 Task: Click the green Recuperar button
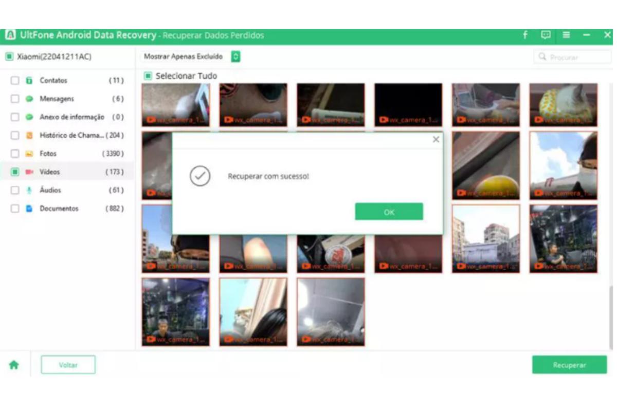(569, 365)
